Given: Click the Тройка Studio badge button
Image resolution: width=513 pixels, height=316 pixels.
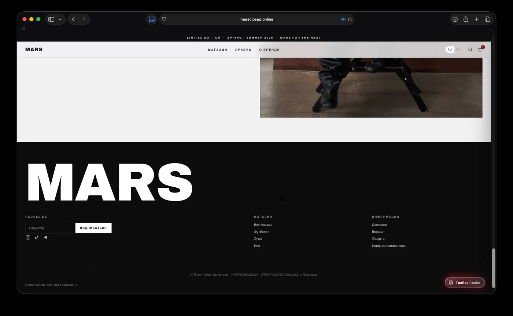Looking at the screenshot, I should [465, 283].
